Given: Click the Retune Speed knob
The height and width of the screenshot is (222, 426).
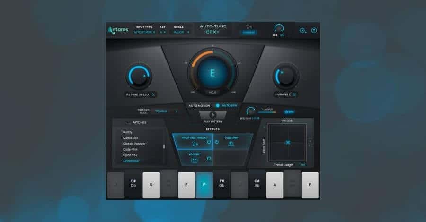Looking at the screenshot, I should click(x=139, y=77).
